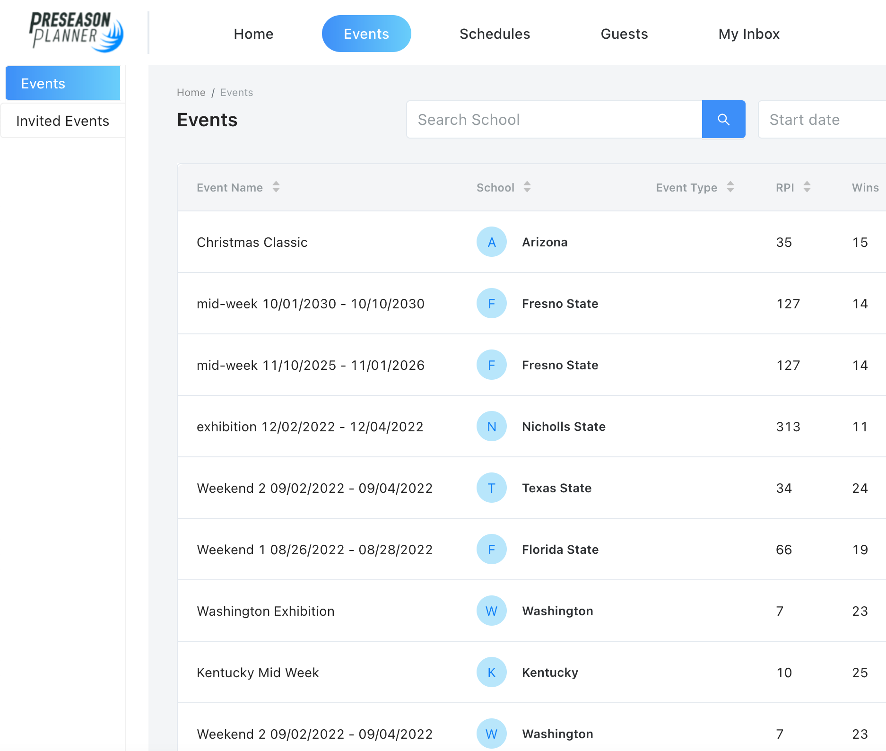Screen dimensions: 886x751
Task: Click 'F' avatar in mid-week 10/01/2030 row
Action: pos(492,303)
